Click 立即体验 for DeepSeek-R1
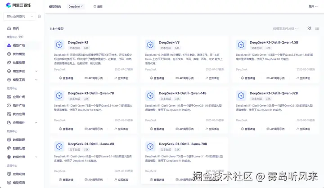Screen dimensions: 324x188 pos(121,78)
